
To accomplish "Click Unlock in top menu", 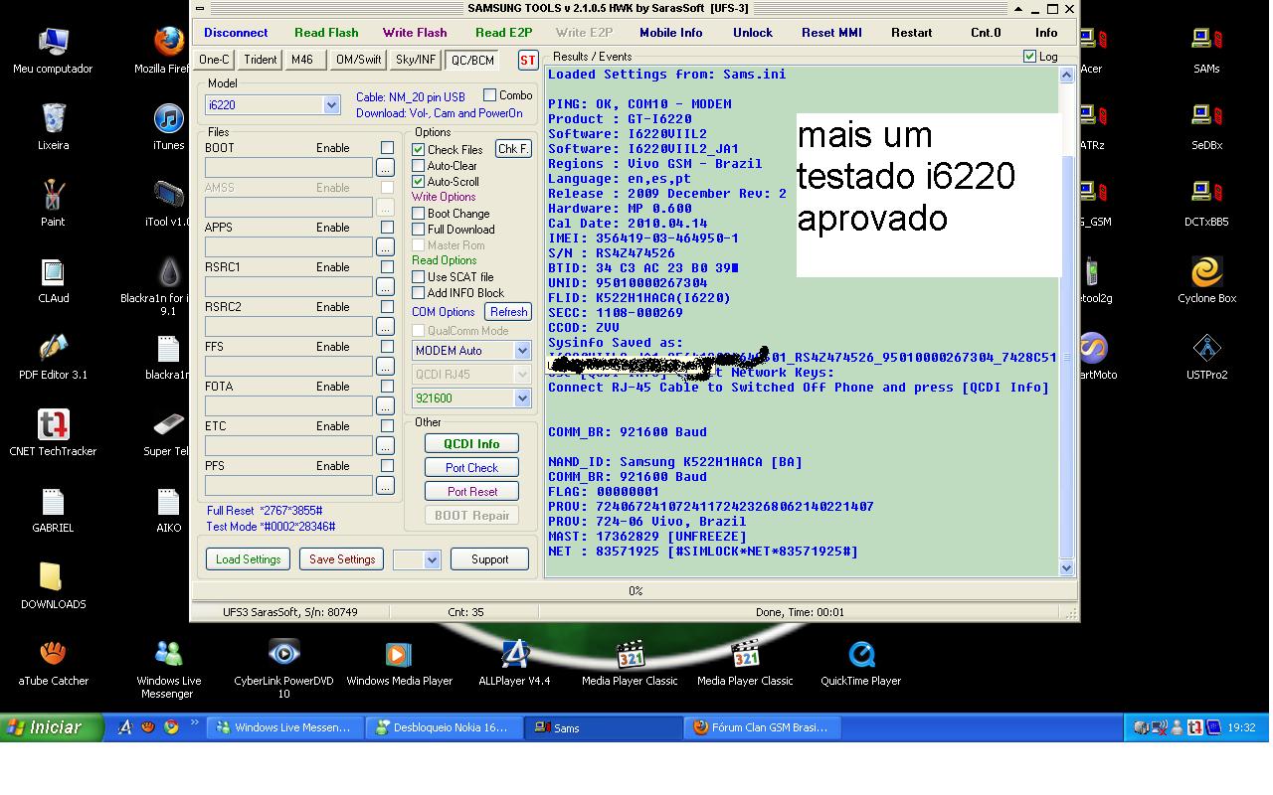I will point(753,33).
